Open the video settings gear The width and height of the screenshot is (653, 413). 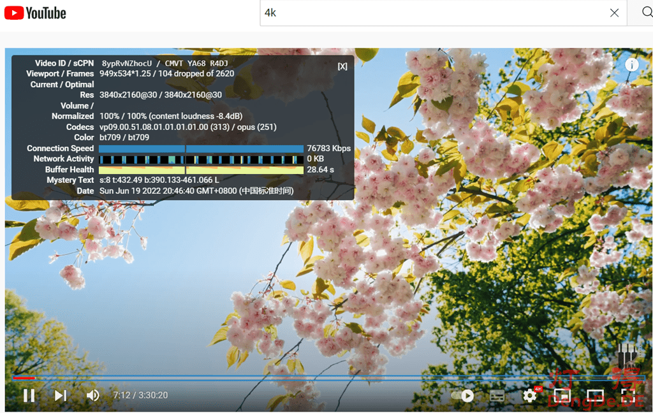click(530, 396)
